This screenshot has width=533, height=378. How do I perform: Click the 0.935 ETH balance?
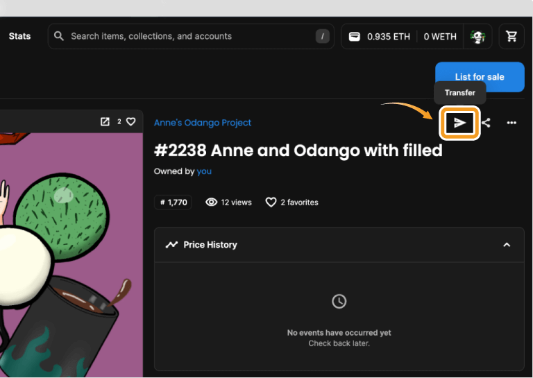[389, 36]
